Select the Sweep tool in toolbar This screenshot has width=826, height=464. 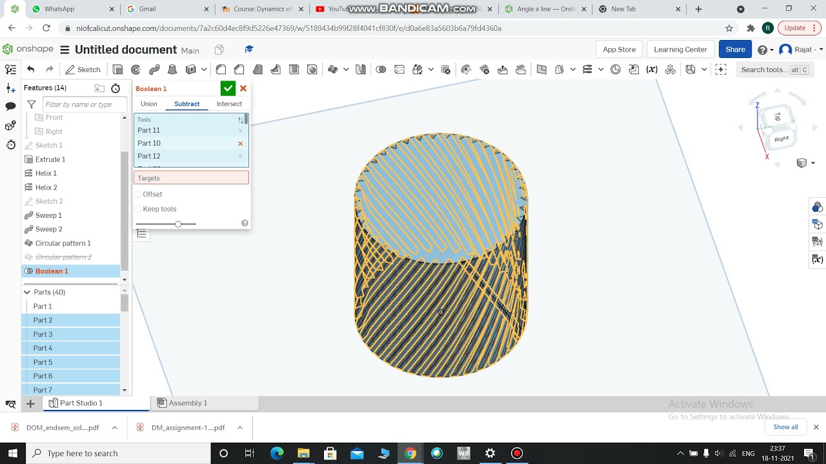[x=154, y=70]
